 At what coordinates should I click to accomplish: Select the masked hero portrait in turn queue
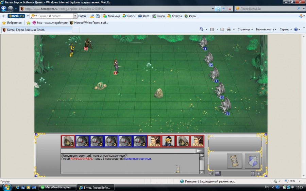(x=168, y=141)
